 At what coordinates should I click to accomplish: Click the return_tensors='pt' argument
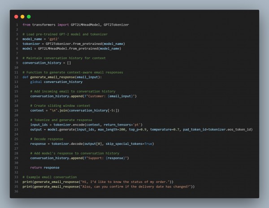click(x=122, y=125)
